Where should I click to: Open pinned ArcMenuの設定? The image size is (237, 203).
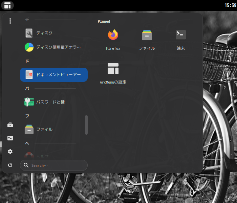113,74
